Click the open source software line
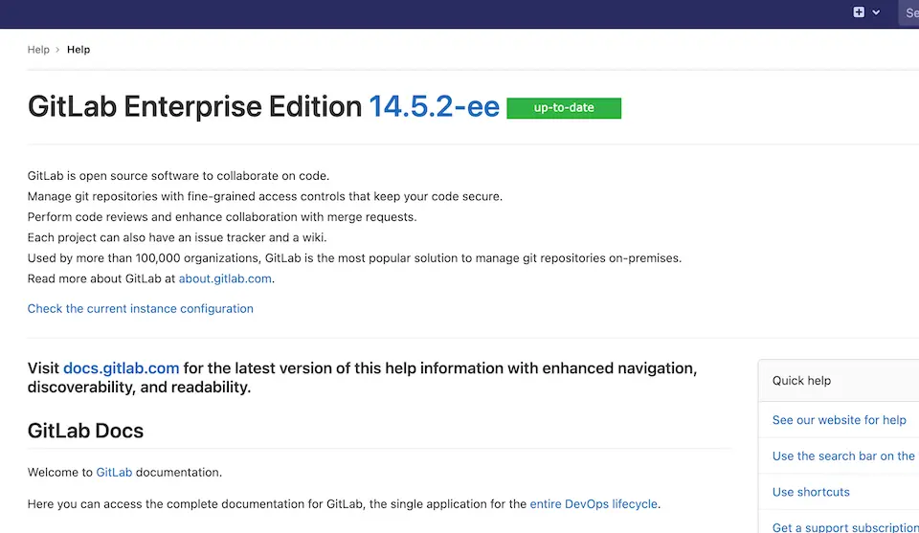 179,176
